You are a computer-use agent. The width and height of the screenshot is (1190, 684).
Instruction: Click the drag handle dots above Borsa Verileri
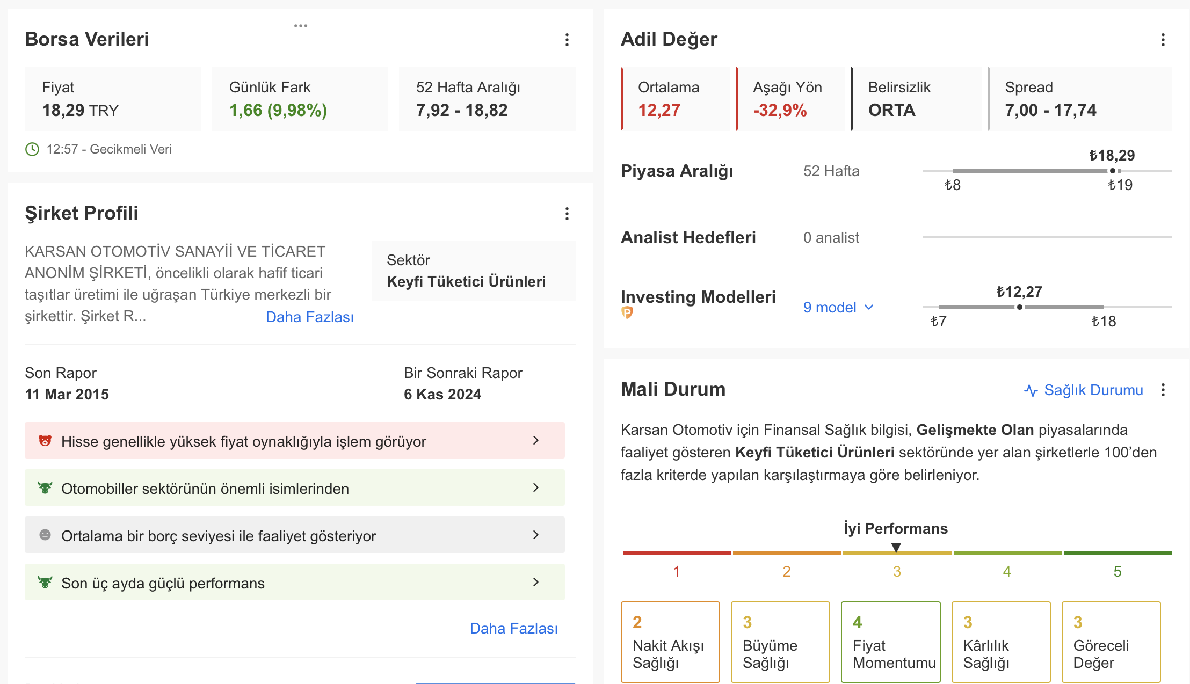[301, 26]
